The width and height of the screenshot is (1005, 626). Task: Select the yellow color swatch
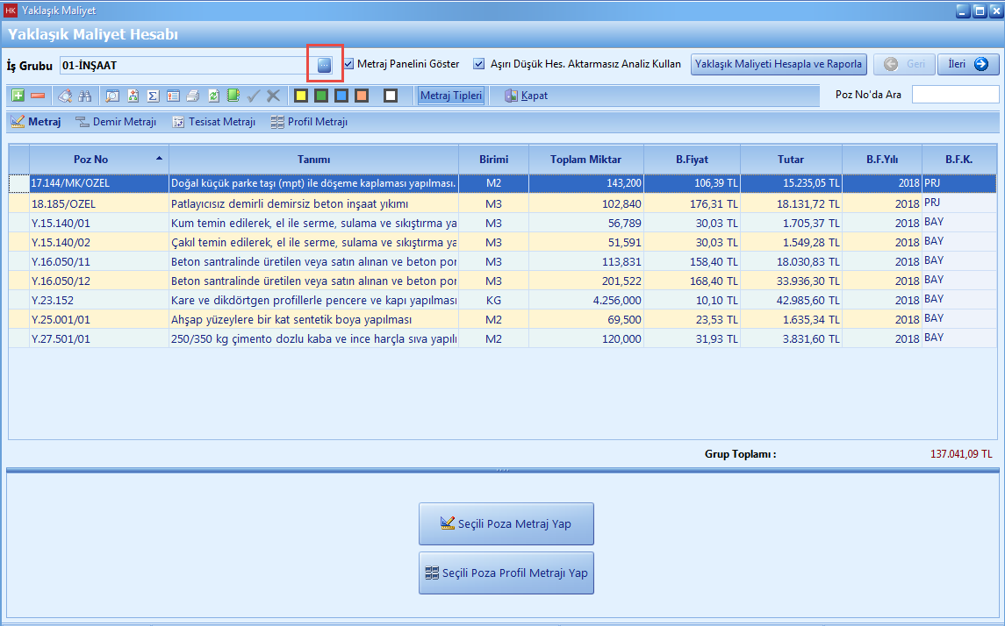point(300,96)
